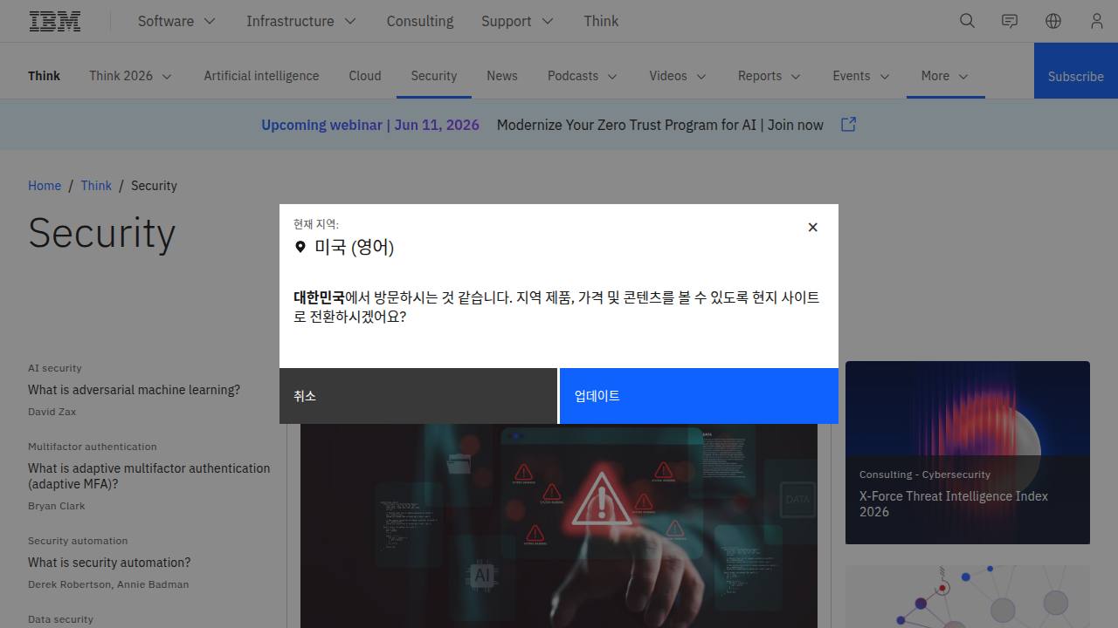Click author name 'Bryan Clark'
Screen dimensions: 1118x628
click(x=57, y=506)
